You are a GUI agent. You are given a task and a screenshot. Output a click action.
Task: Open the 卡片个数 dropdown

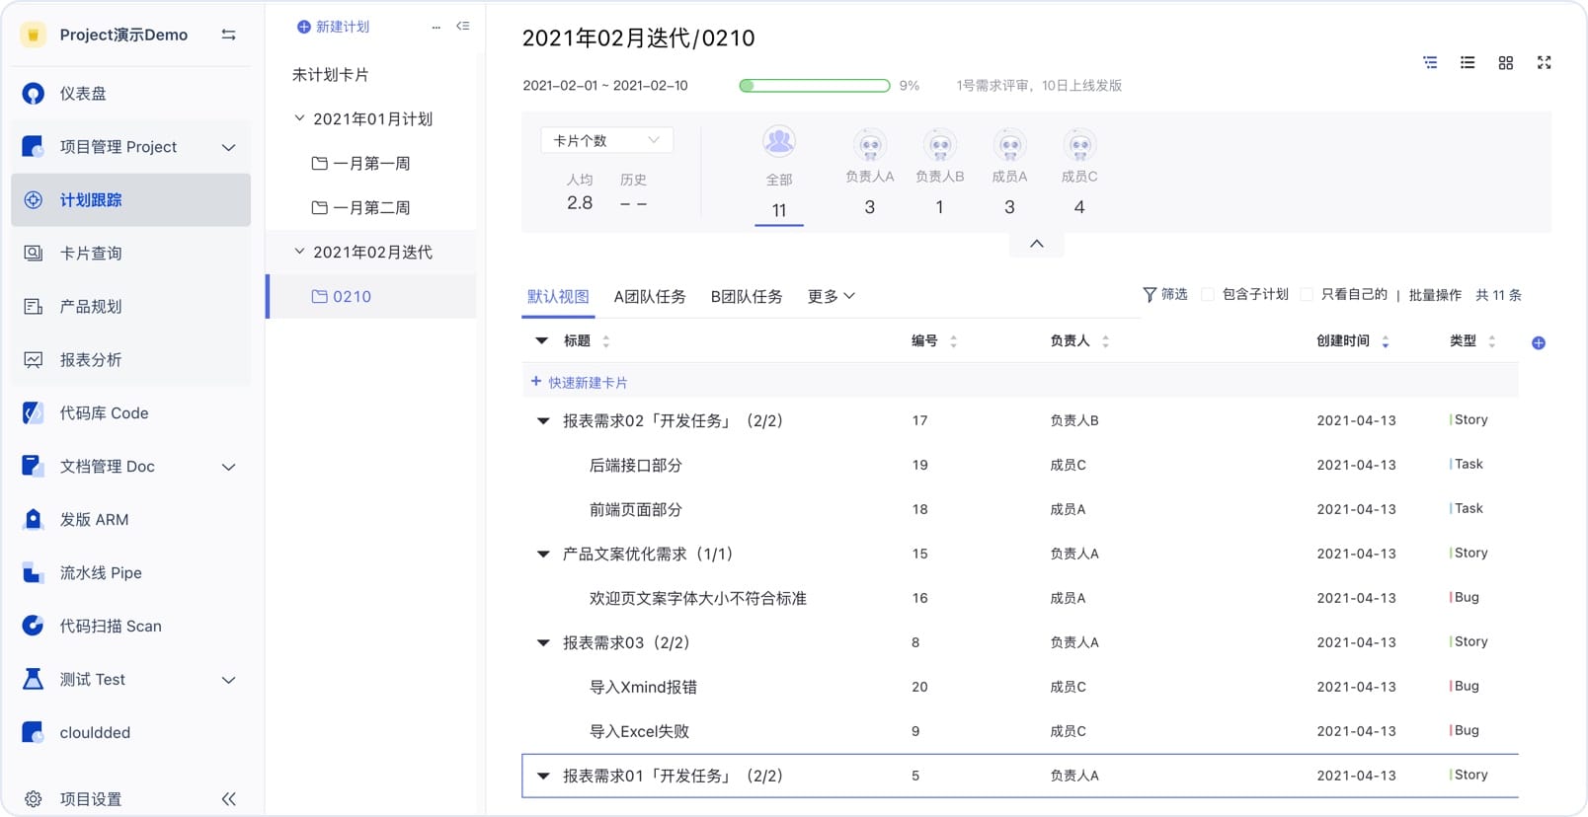606,141
